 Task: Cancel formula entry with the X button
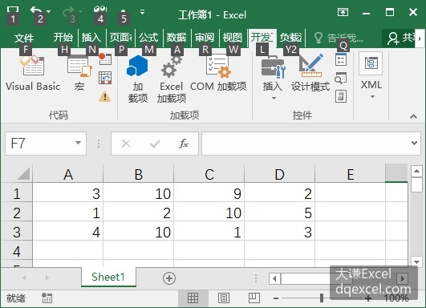tap(126, 144)
